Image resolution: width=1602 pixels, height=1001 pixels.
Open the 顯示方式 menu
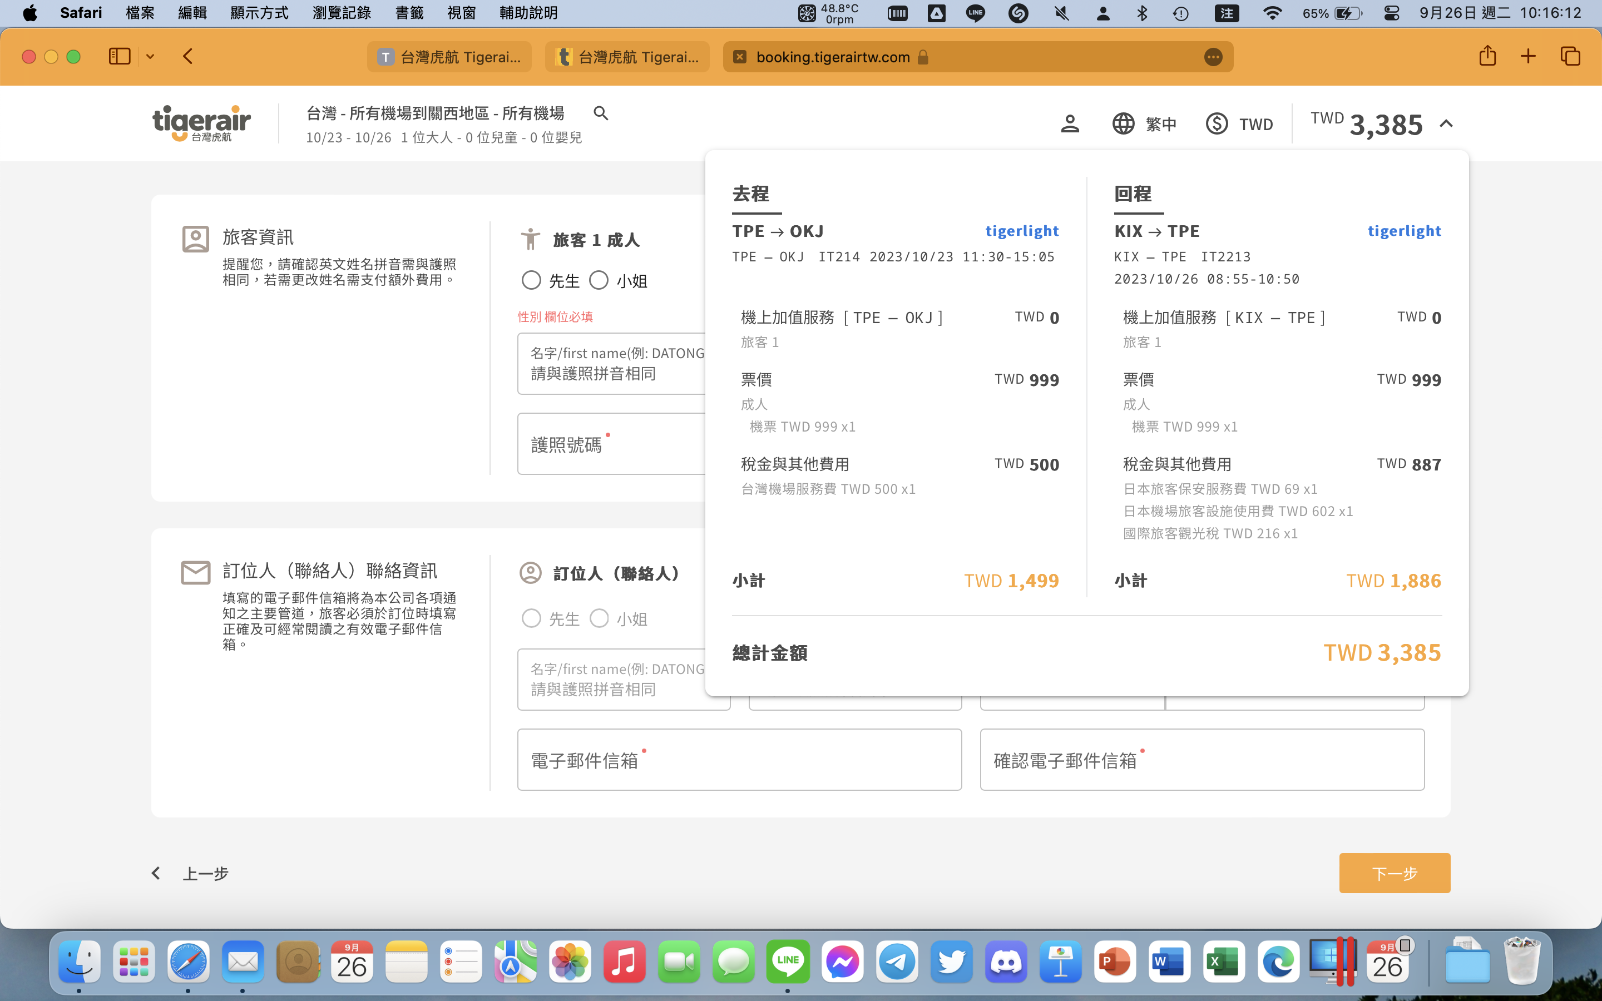click(259, 13)
